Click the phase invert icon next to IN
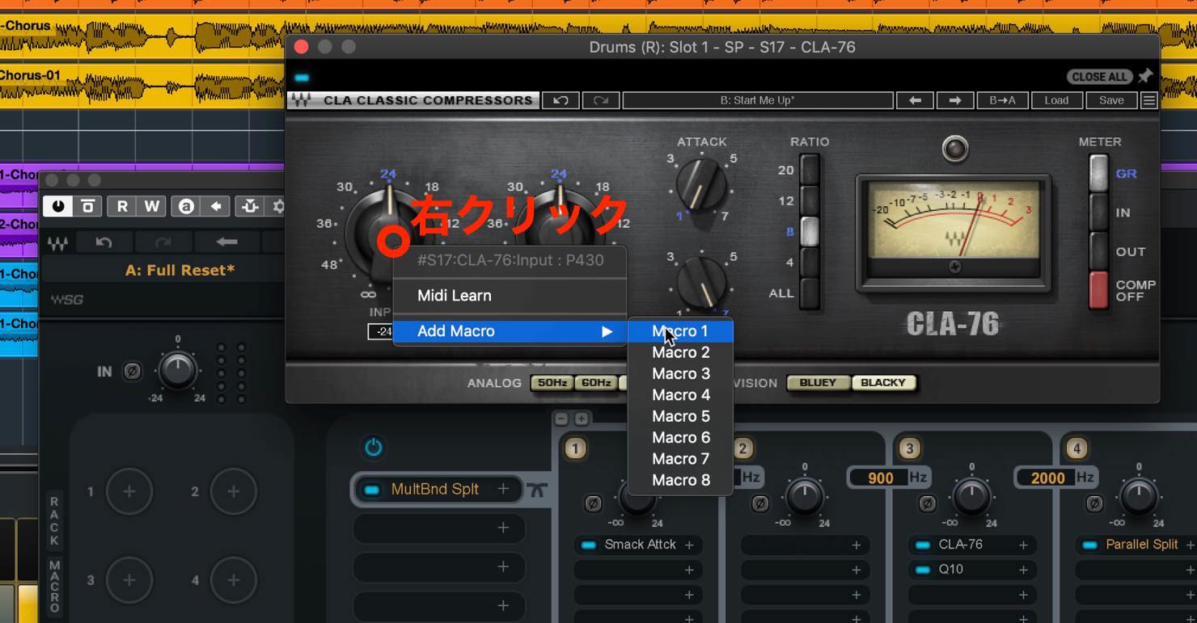1197x623 pixels. point(132,372)
